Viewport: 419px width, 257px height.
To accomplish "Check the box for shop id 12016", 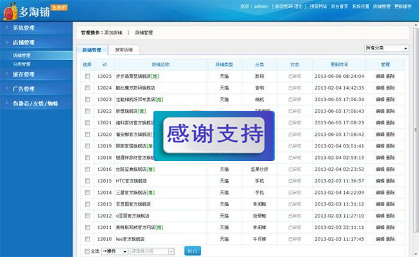I will 88,169.
